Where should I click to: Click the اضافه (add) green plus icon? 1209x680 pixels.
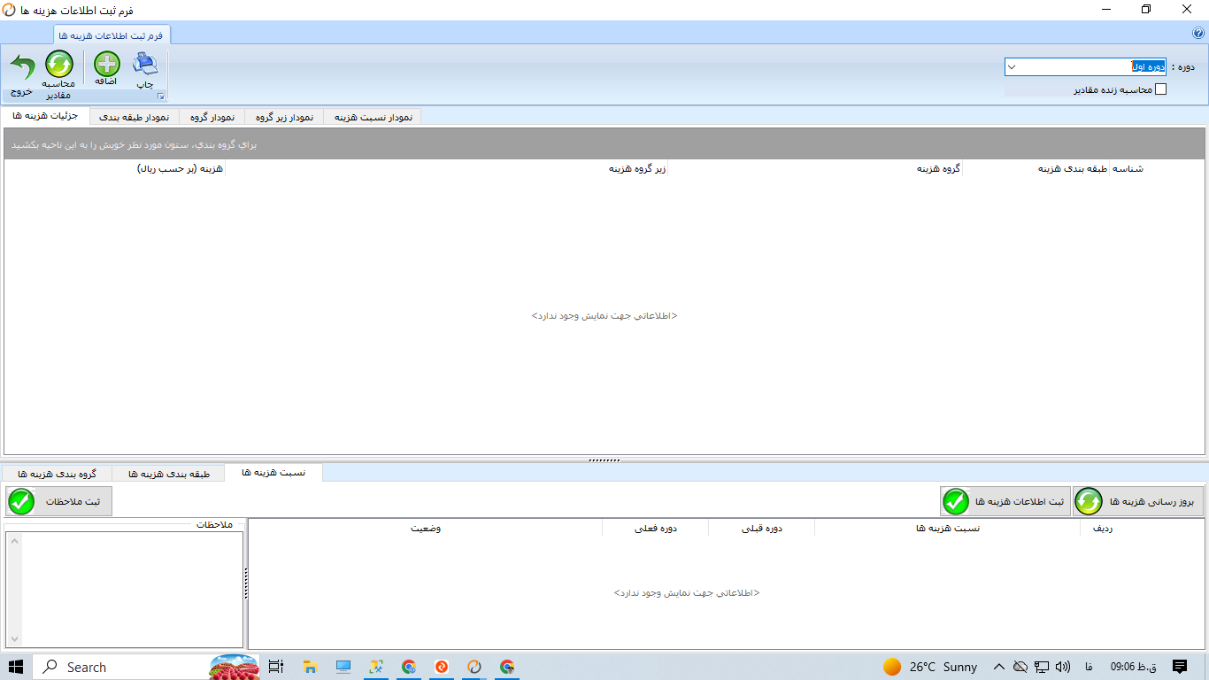click(107, 65)
